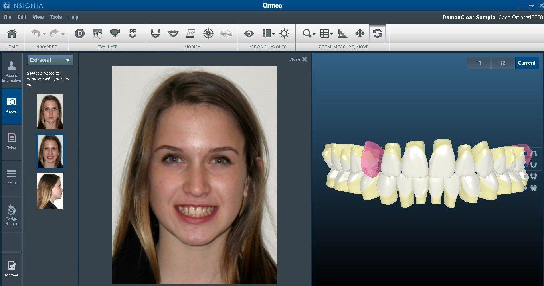
Task: Open the Help menu
Action: [73, 17]
